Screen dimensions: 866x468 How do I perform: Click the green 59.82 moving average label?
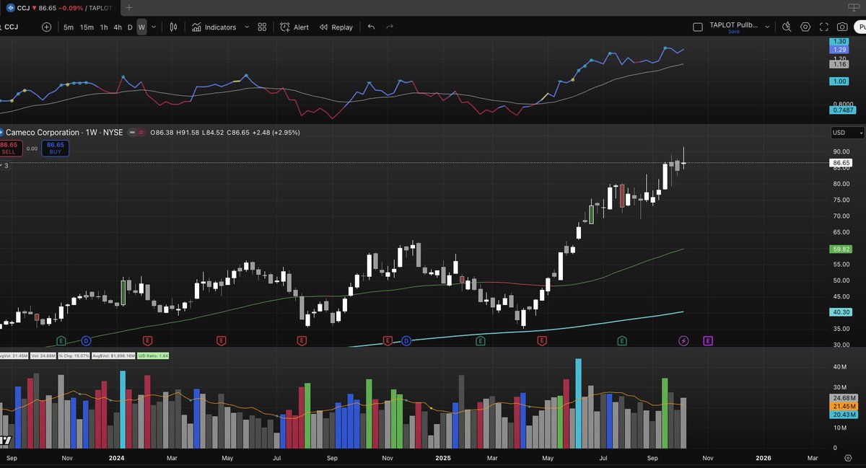tap(841, 249)
